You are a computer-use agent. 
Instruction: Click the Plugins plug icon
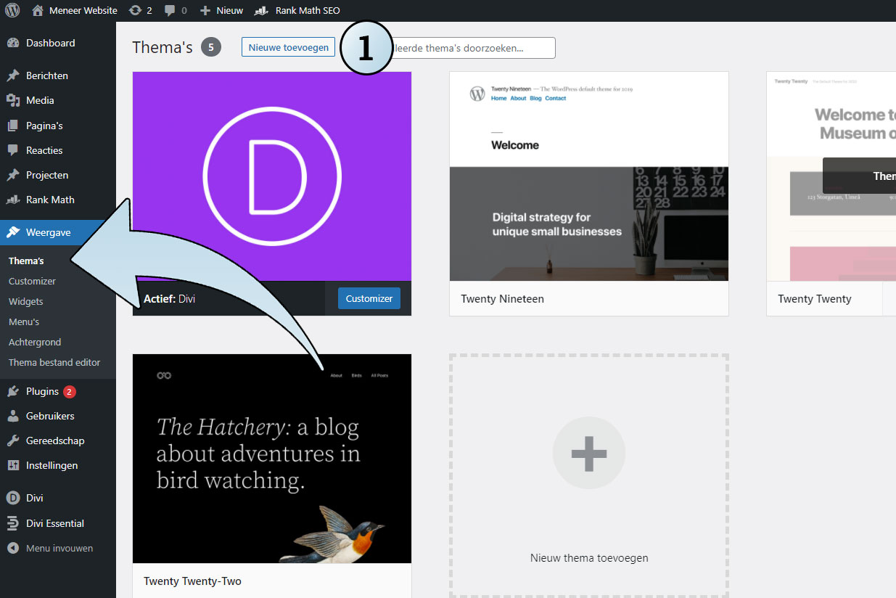point(13,391)
